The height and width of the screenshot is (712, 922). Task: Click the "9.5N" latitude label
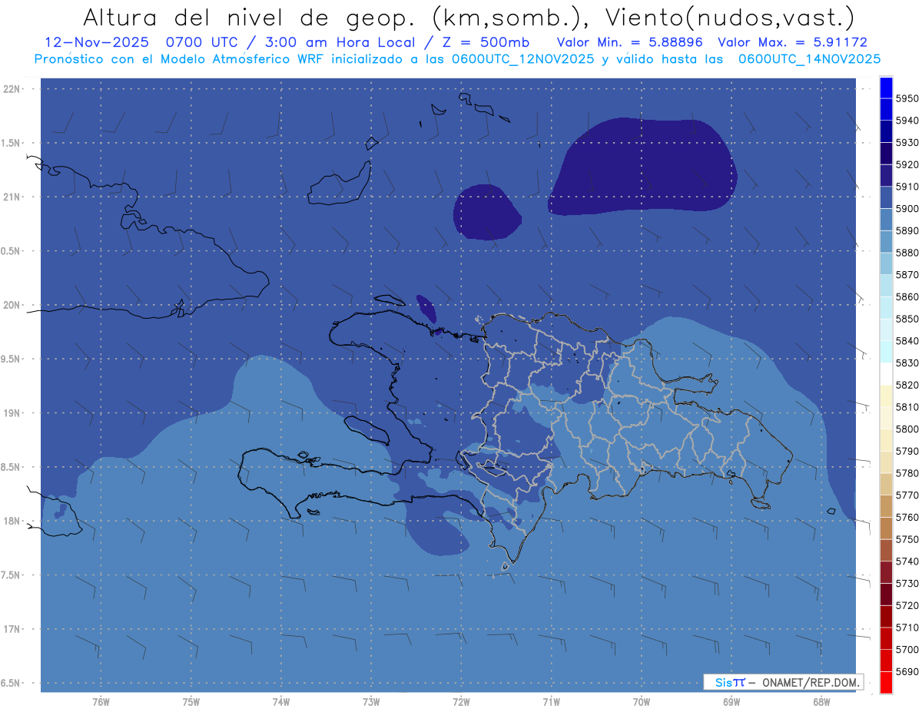click(12, 359)
